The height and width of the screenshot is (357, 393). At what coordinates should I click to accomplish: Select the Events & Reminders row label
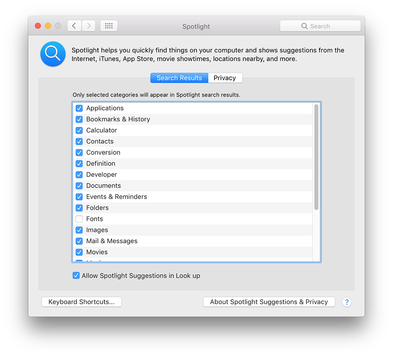(x=117, y=197)
